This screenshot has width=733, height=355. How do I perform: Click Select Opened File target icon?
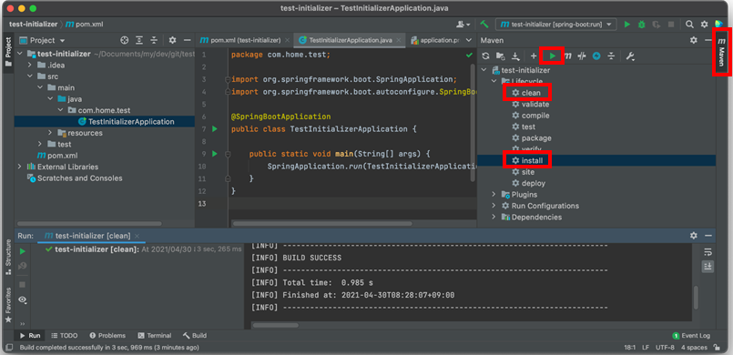125,40
